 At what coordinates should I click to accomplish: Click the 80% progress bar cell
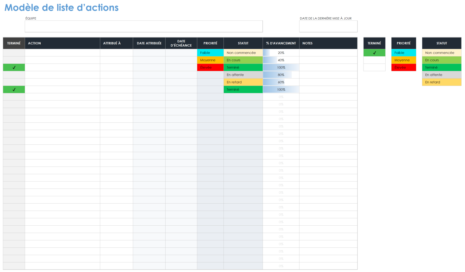(x=281, y=75)
